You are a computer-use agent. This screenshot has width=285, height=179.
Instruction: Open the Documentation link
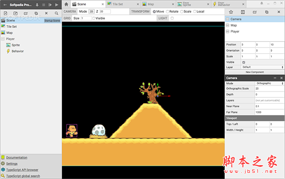point(17,158)
